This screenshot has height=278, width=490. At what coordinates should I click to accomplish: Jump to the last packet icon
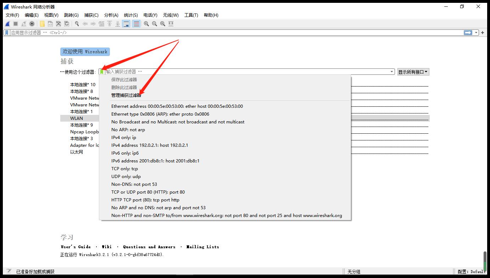(x=118, y=24)
